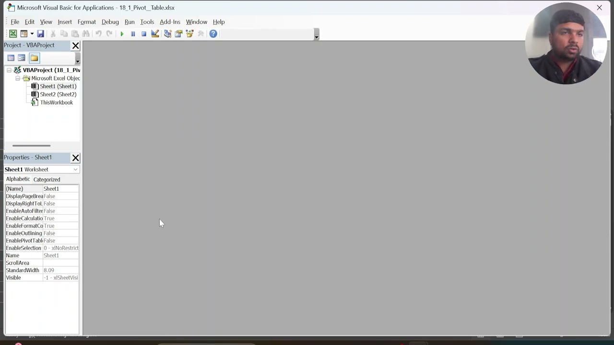Open the Tools menu
This screenshot has height=345, width=614.
(147, 22)
